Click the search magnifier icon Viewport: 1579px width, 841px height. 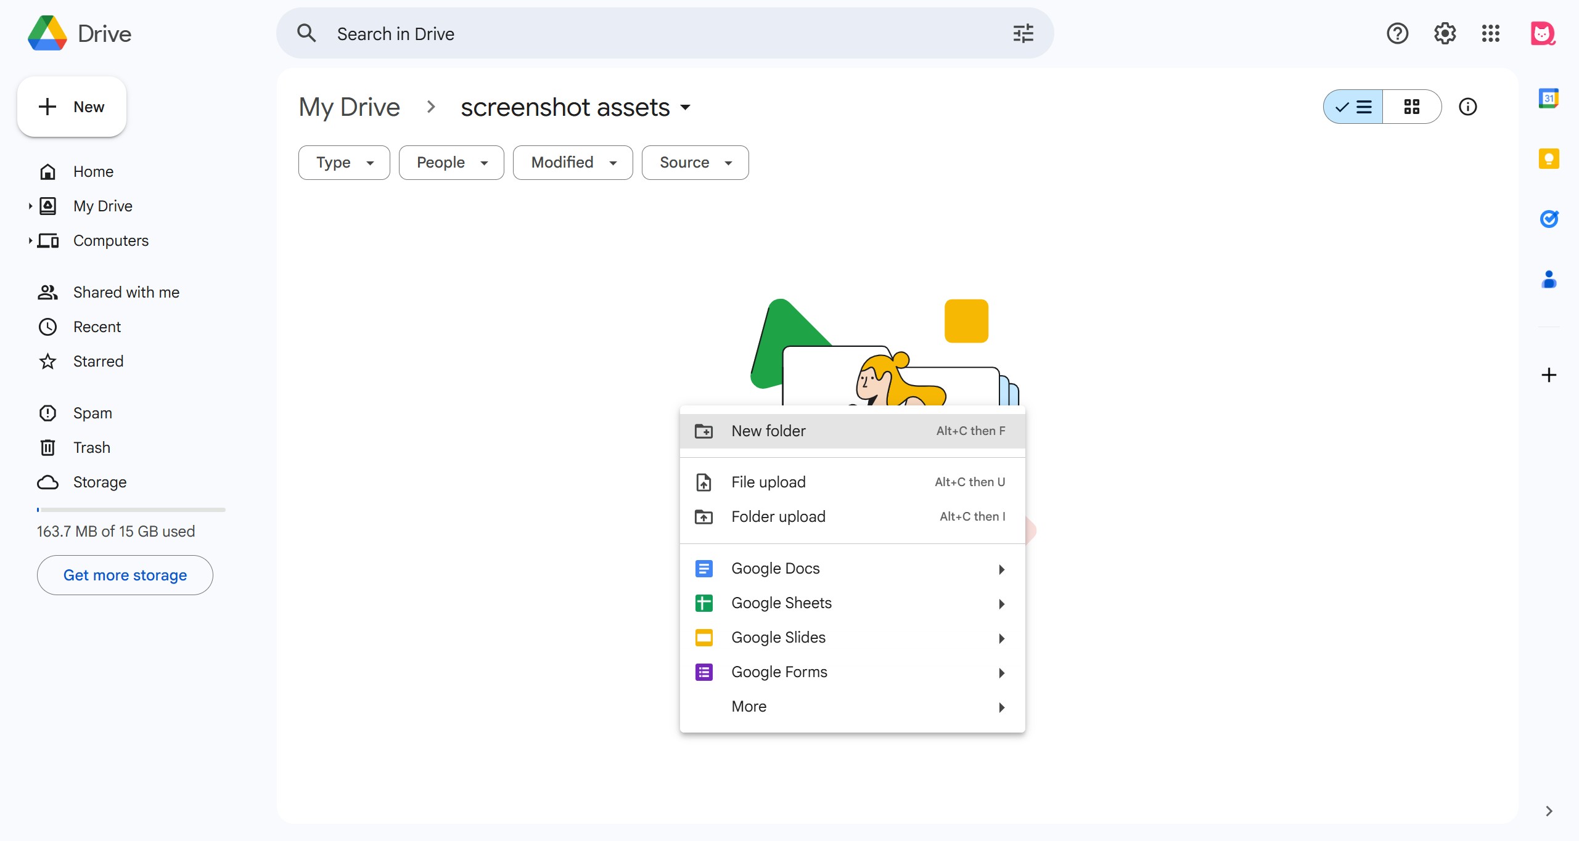point(306,33)
